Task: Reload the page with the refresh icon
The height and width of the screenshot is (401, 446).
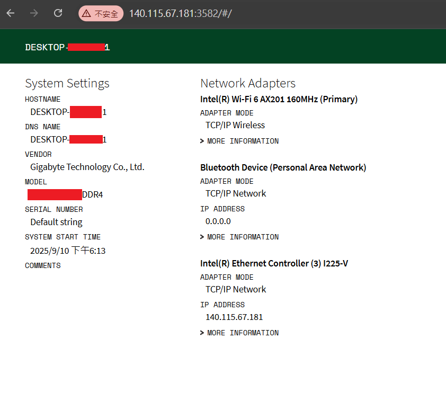Action: [58, 13]
